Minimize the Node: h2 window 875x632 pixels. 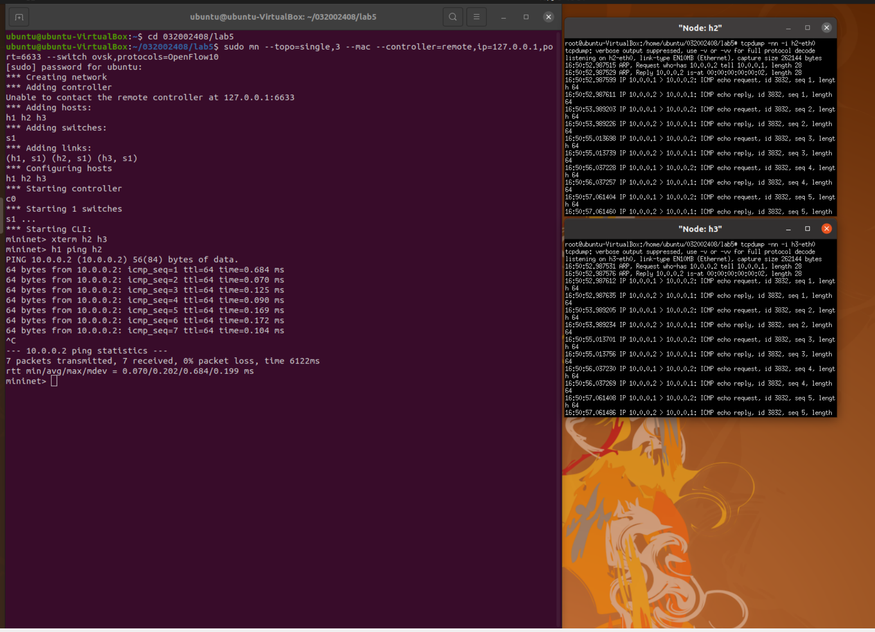click(788, 28)
